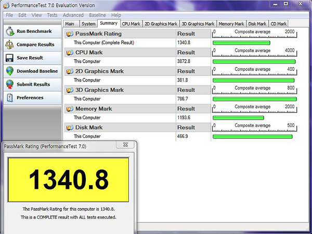
Task: Click the Disk Mark section header
Action: (137, 127)
